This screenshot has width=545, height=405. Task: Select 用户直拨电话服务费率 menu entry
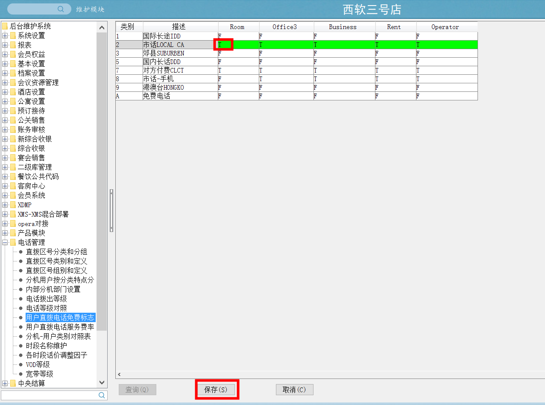click(x=60, y=327)
